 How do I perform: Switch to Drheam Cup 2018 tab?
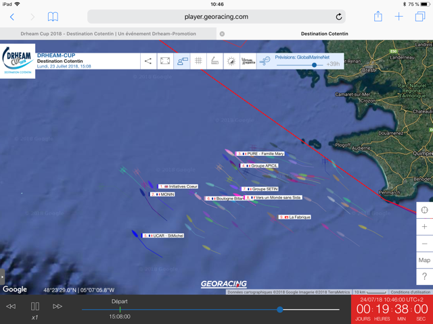point(108,34)
